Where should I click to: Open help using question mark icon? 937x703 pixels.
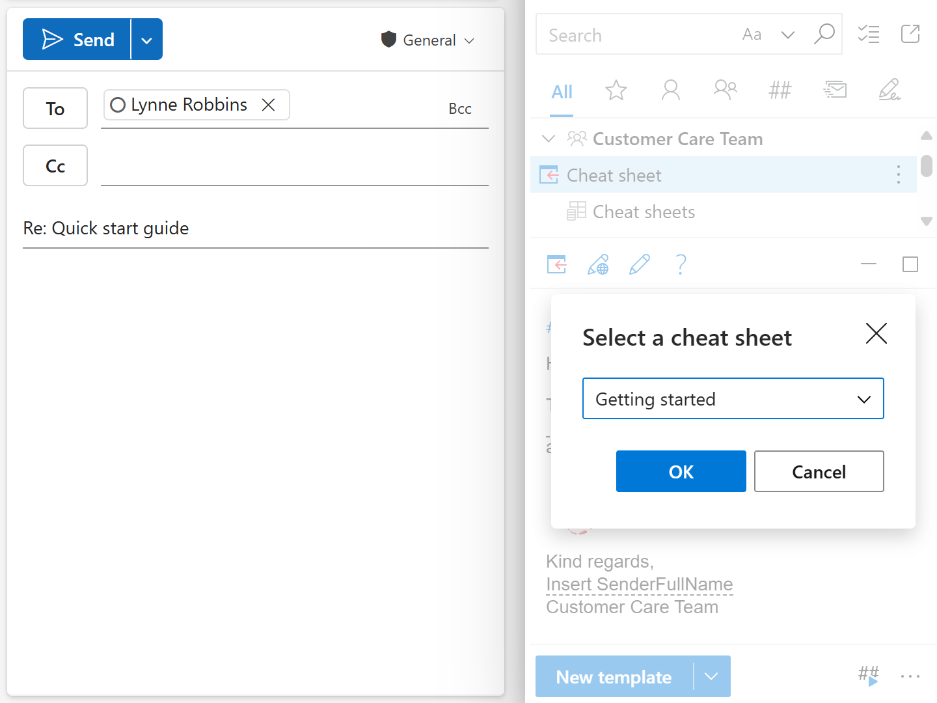[x=681, y=264]
